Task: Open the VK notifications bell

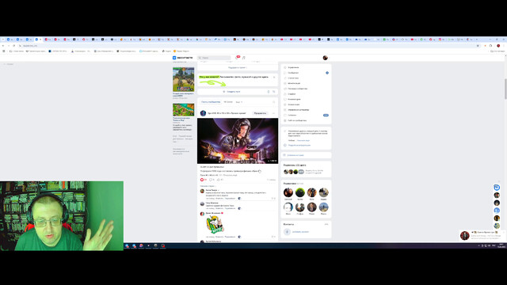Action: (237, 58)
